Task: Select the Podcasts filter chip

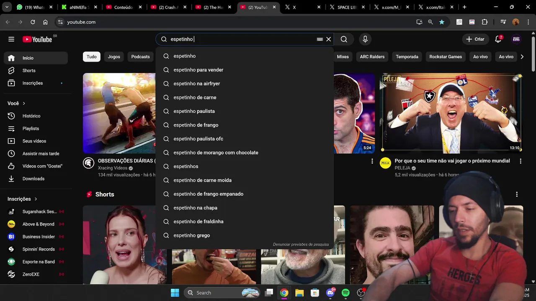Action: pos(140,57)
